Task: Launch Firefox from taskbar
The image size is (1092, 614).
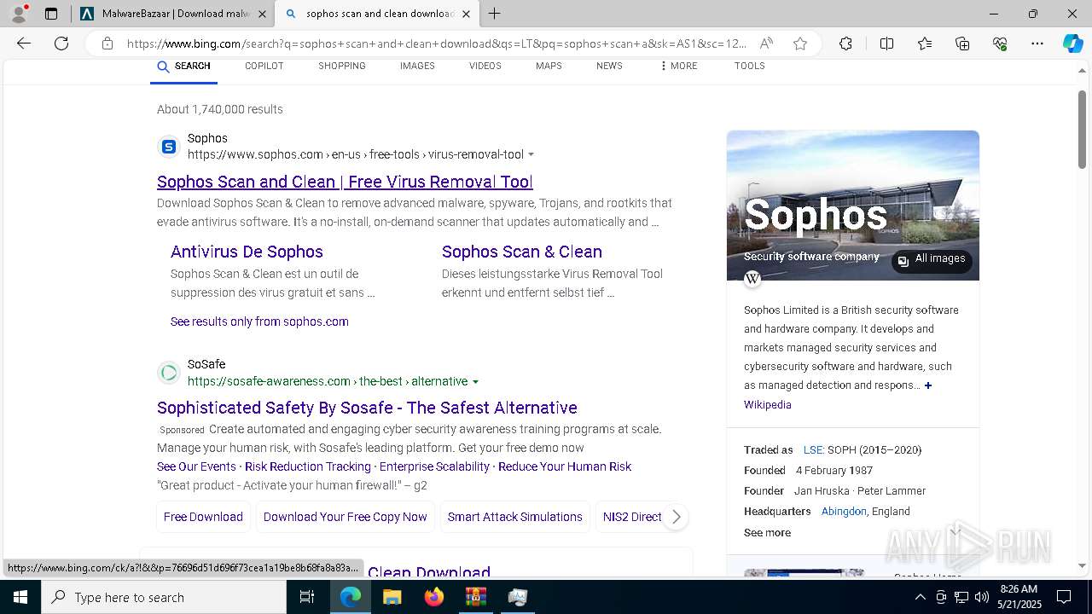Action: [433, 597]
